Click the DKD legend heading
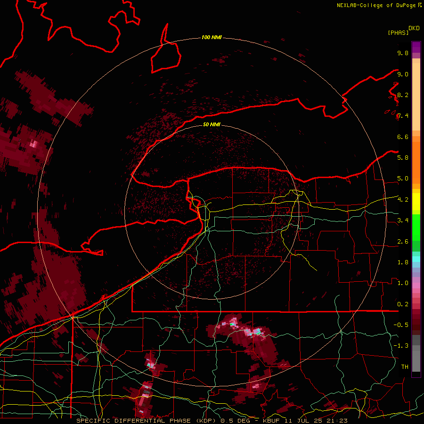This screenshot has height=424, width=424. point(414,28)
